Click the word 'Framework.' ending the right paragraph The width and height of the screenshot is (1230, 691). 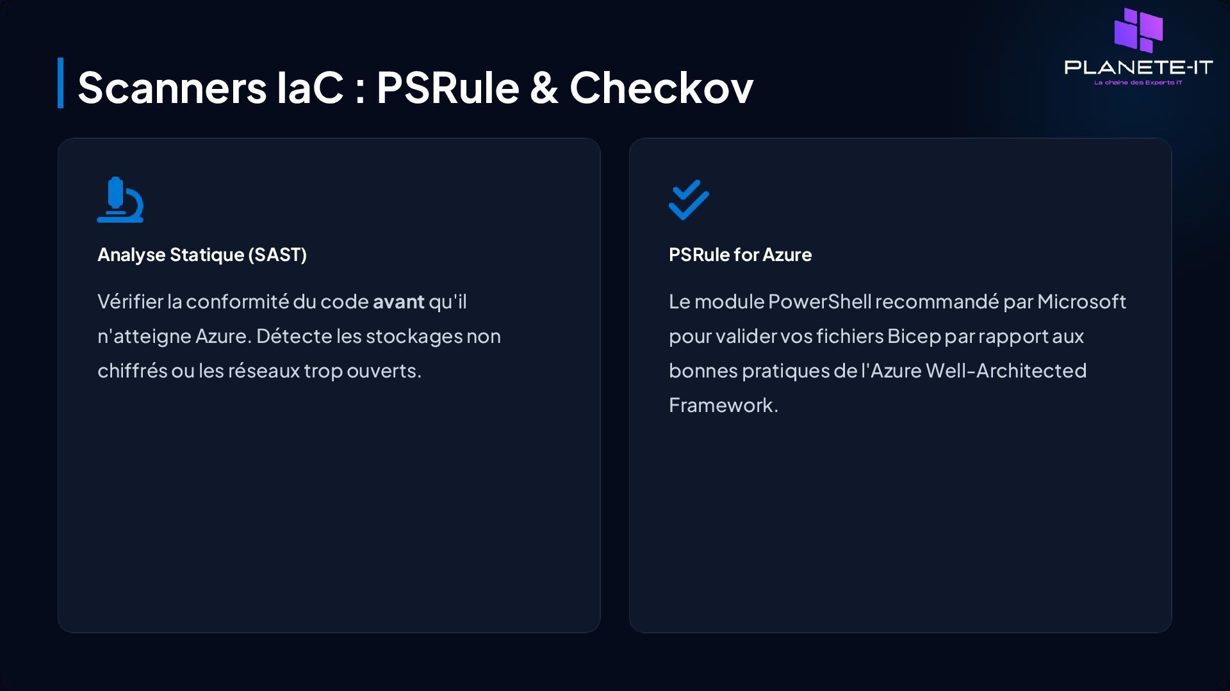723,405
